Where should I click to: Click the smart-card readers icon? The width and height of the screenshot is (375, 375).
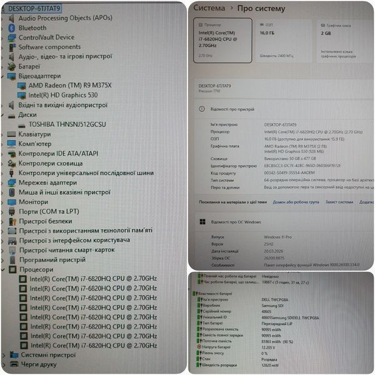coord(12,251)
